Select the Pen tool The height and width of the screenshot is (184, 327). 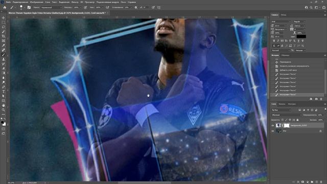[x=4, y=87]
